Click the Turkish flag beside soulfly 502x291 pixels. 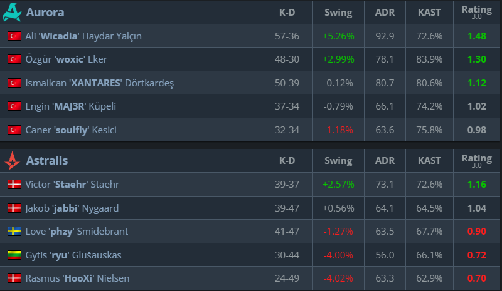pos(14,130)
